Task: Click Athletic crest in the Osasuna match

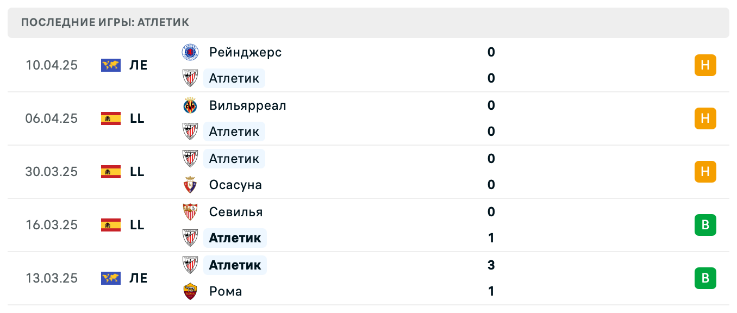Action: [190, 159]
